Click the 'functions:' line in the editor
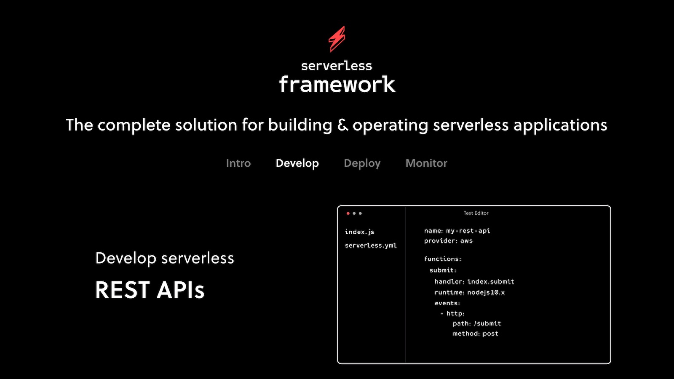This screenshot has width=674, height=379. pyautogui.click(x=443, y=259)
